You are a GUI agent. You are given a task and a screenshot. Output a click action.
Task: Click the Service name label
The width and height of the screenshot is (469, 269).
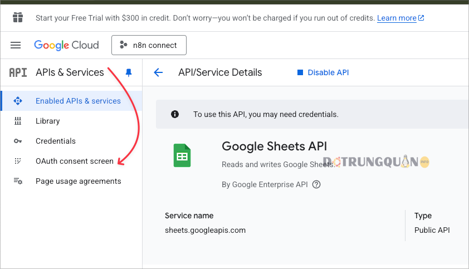189,216
